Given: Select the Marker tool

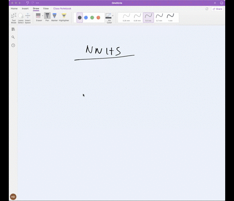Looking at the screenshot, I should (55, 17).
